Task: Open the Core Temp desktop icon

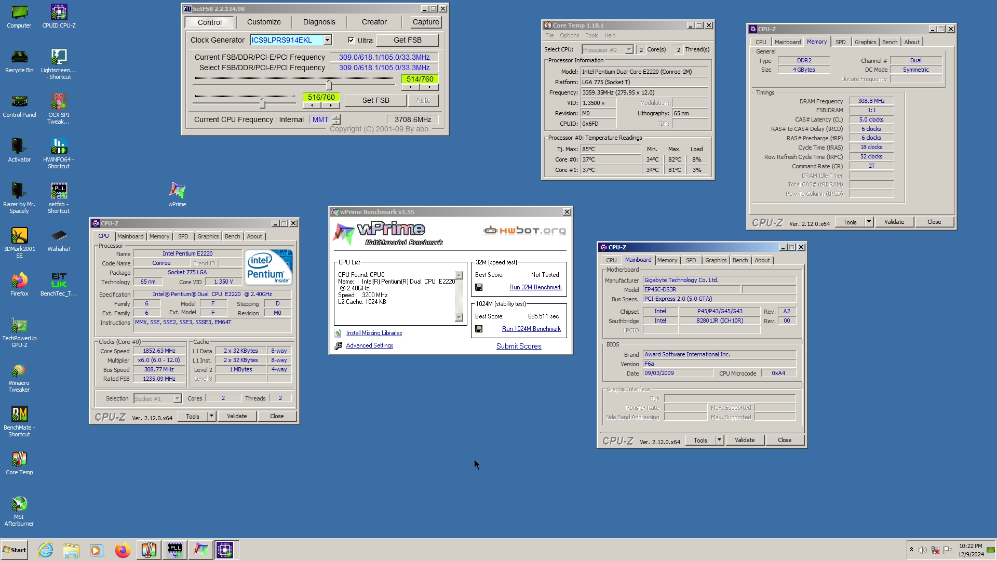Action: pyautogui.click(x=19, y=462)
